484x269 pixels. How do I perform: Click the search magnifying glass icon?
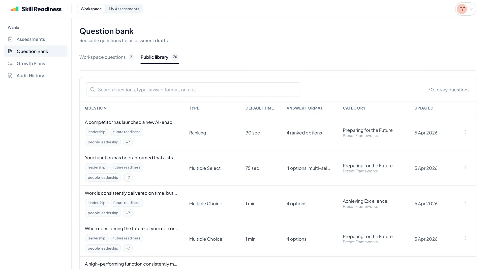point(92,89)
